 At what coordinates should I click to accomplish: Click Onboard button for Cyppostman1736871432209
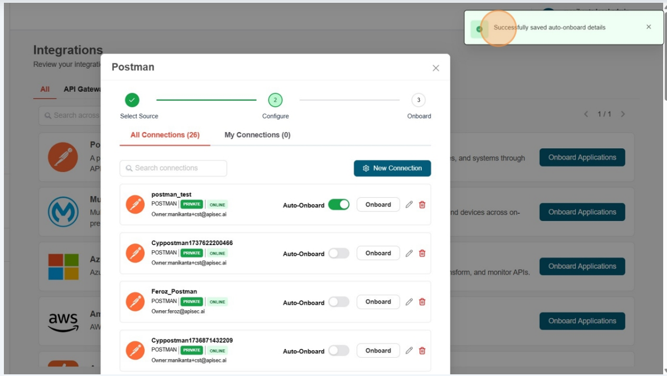(378, 350)
